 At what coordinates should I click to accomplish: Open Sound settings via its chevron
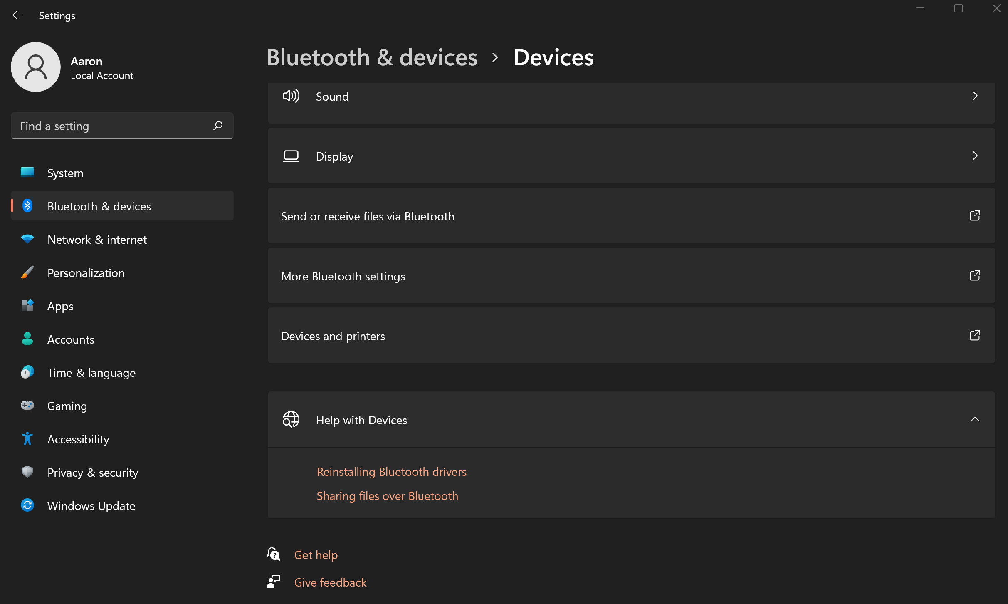point(975,96)
